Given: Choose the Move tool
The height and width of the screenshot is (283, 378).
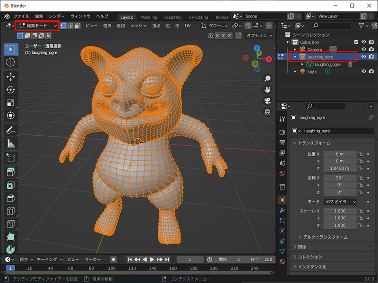Looking at the screenshot, I should click(x=10, y=77).
